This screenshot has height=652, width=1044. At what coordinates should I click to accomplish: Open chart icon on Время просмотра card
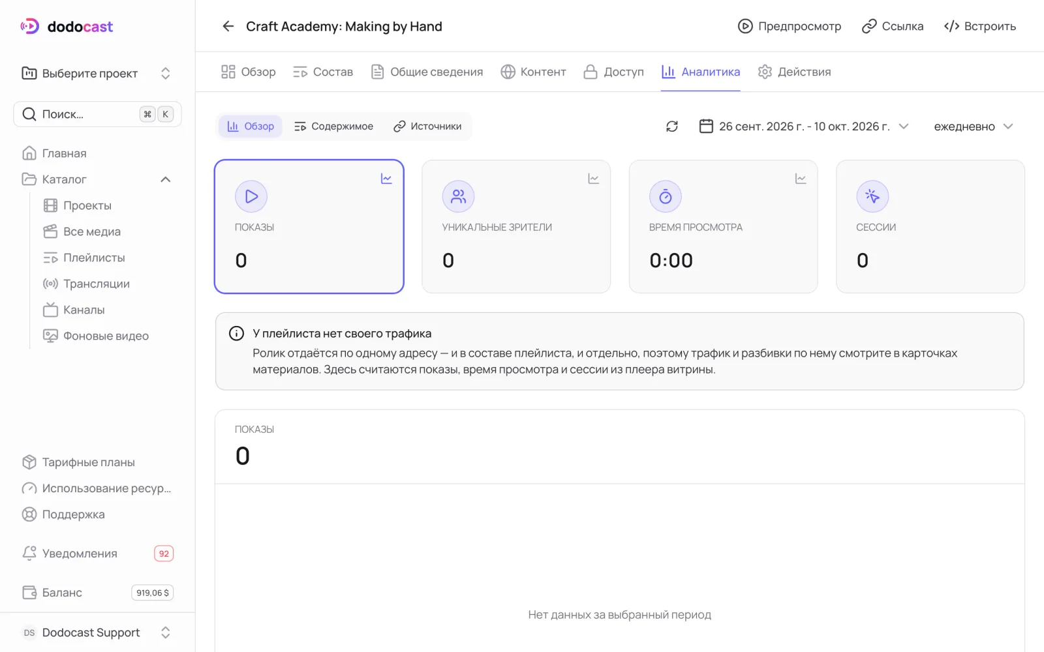pyautogui.click(x=801, y=179)
